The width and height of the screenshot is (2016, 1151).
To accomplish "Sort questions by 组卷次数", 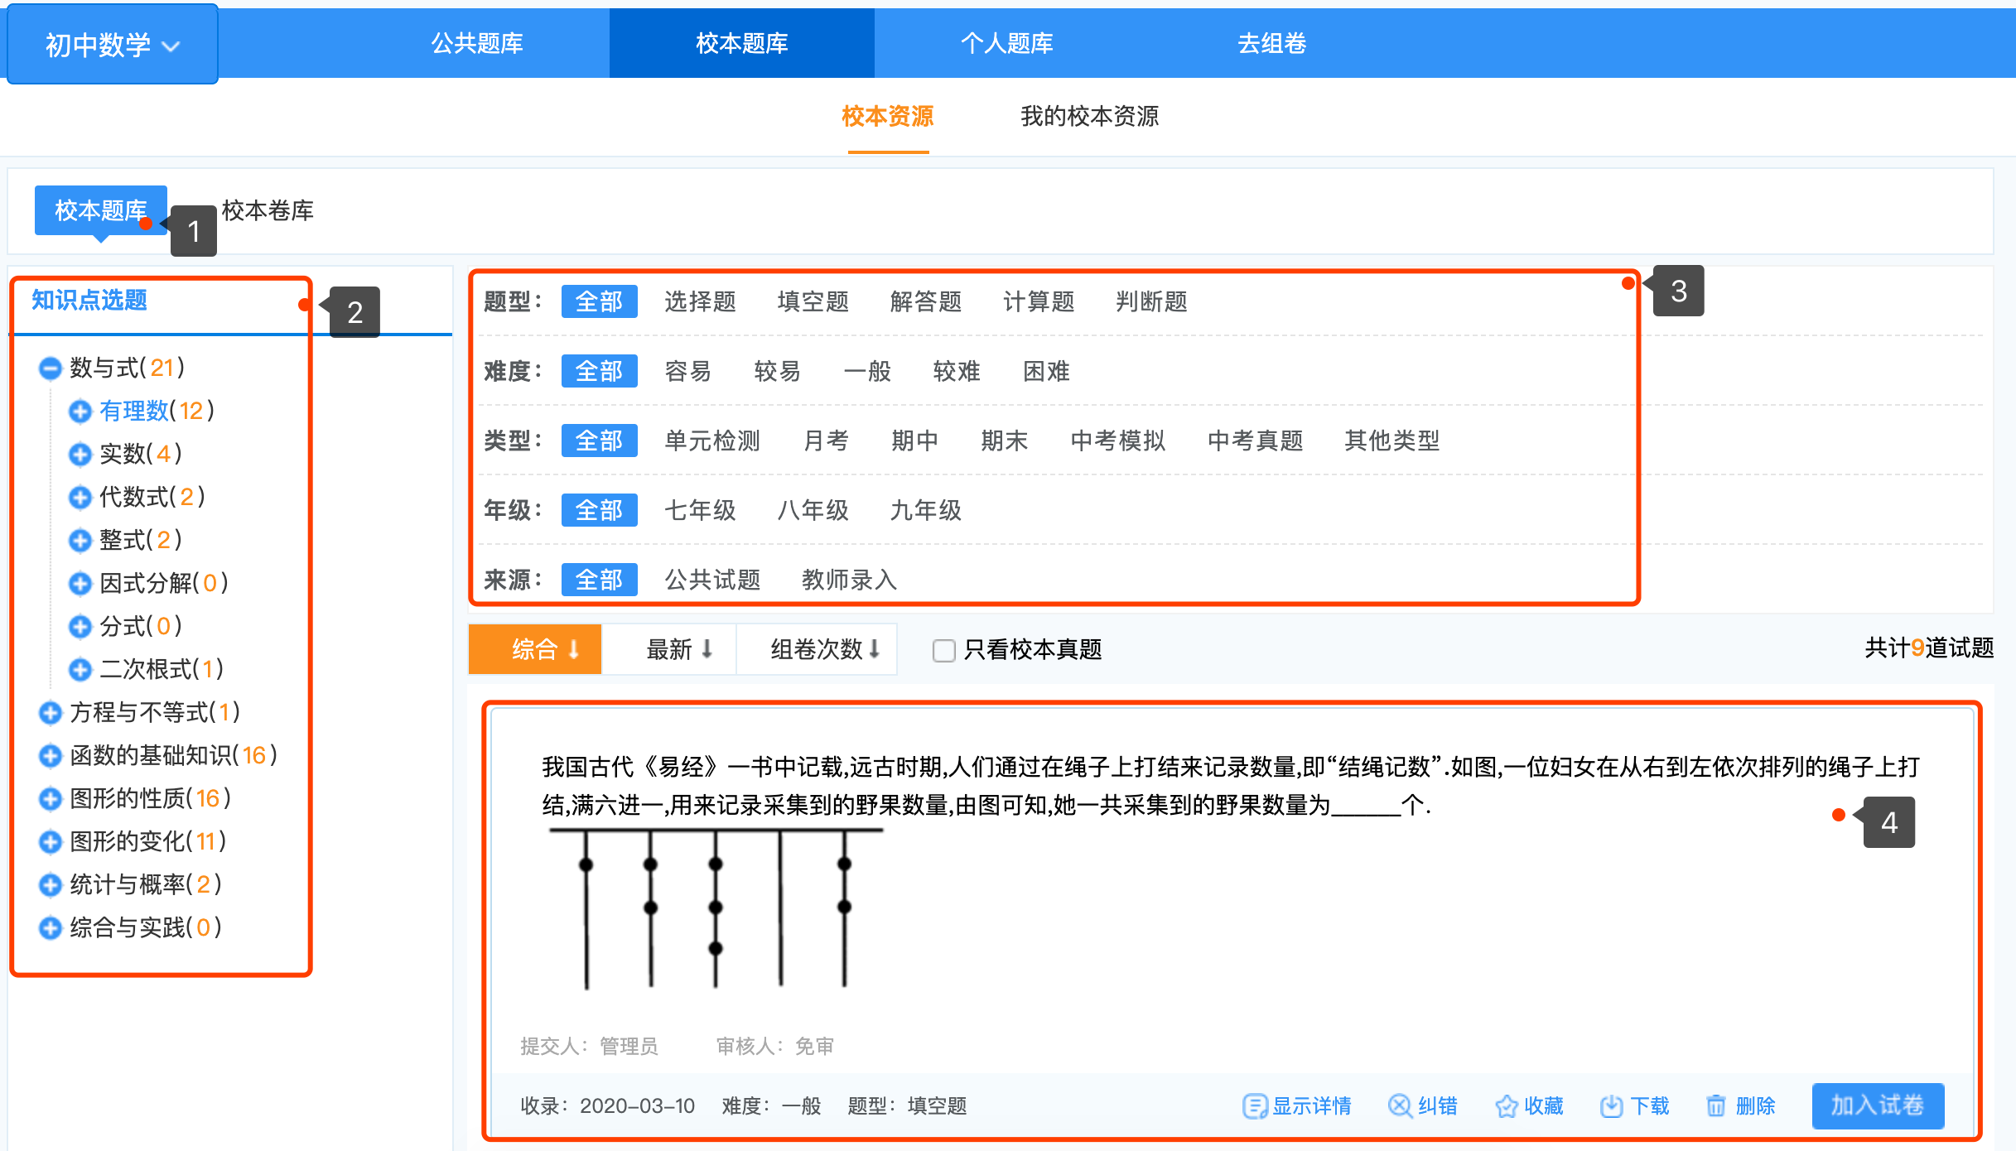I will (823, 649).
